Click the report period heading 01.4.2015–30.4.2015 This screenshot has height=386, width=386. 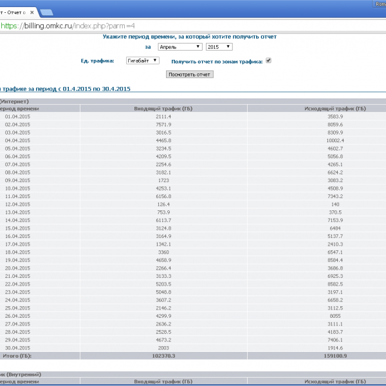65,89
